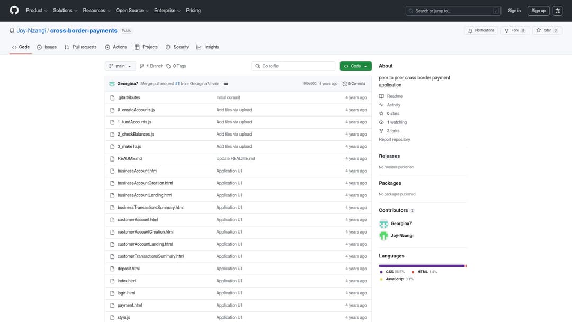Viewport: 572px width, 322px height.
Task: Expand commit message ellipsis icon
Action: pos(226,84)
